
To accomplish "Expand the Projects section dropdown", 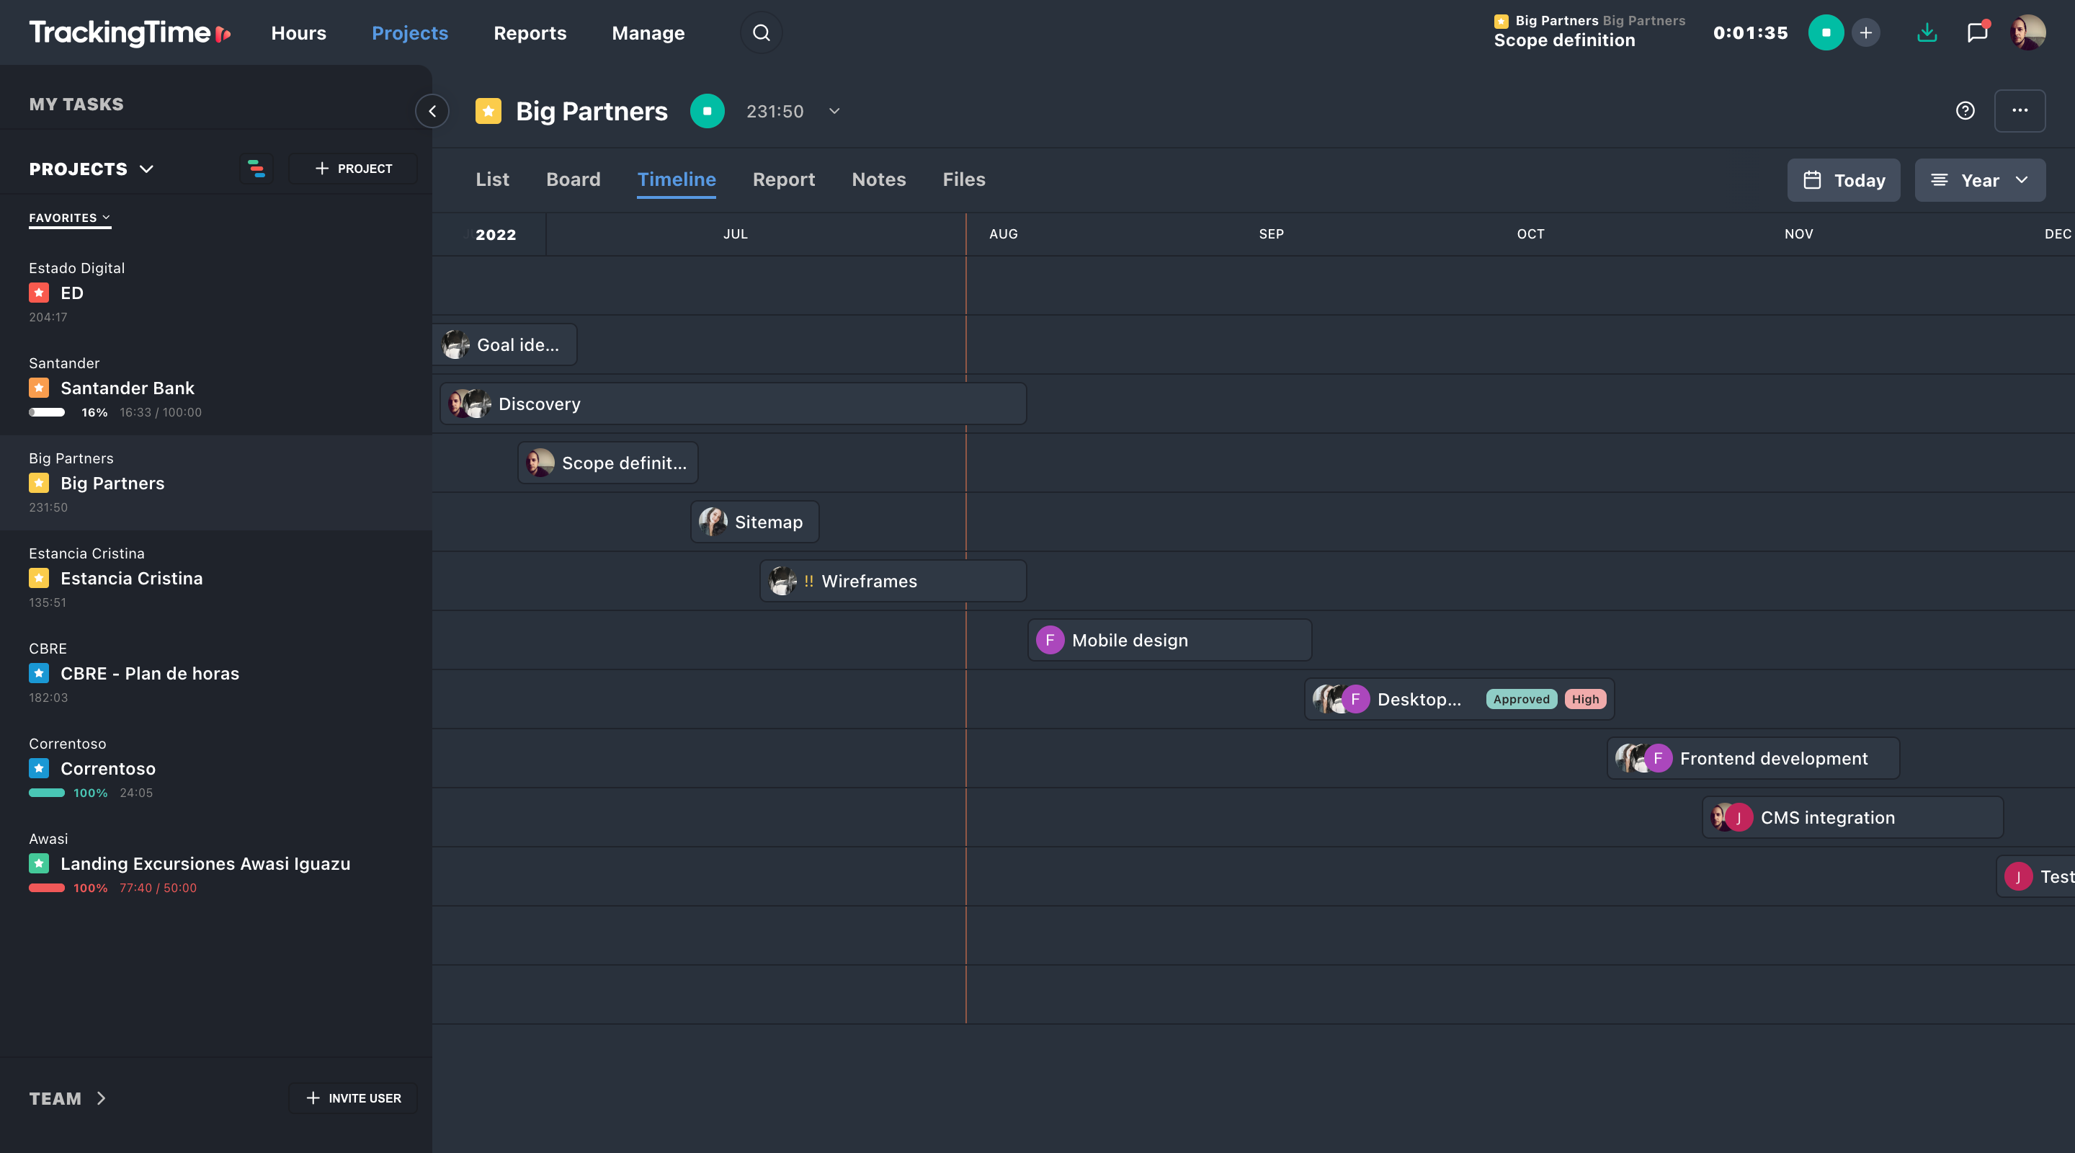I will coord(146,169).
